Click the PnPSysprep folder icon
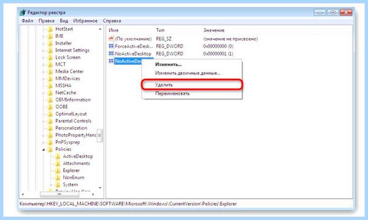368x220 pixels. coord(50,142)
